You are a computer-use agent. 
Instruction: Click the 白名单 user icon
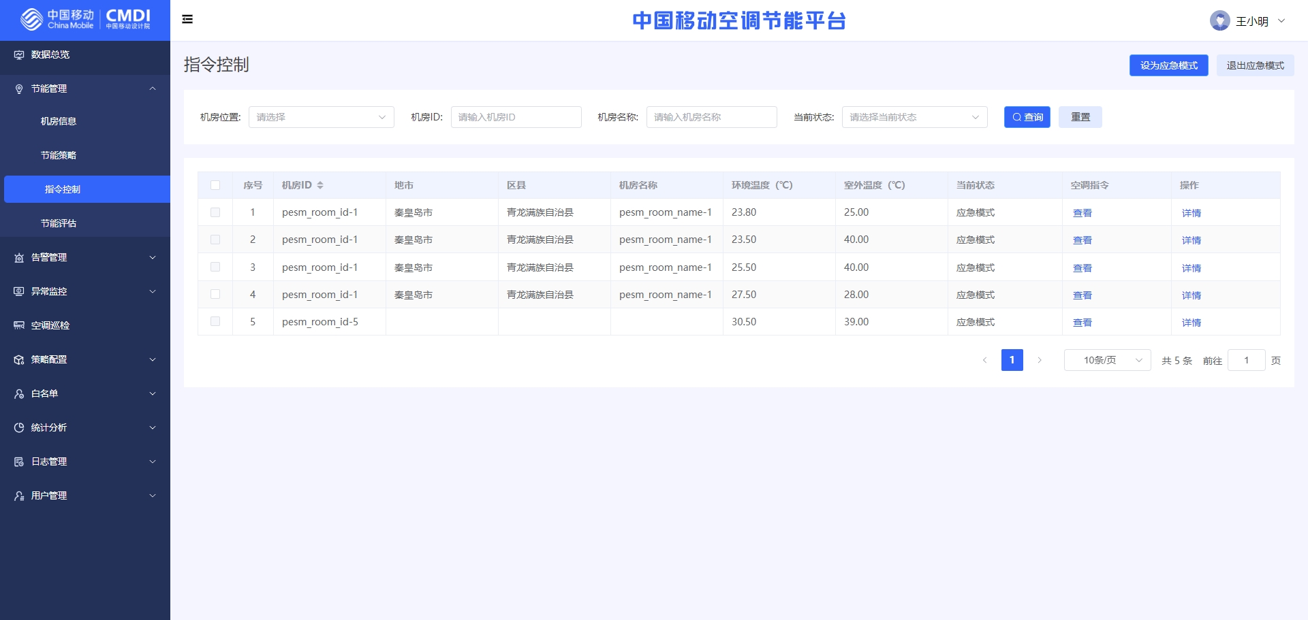[19, 393]
